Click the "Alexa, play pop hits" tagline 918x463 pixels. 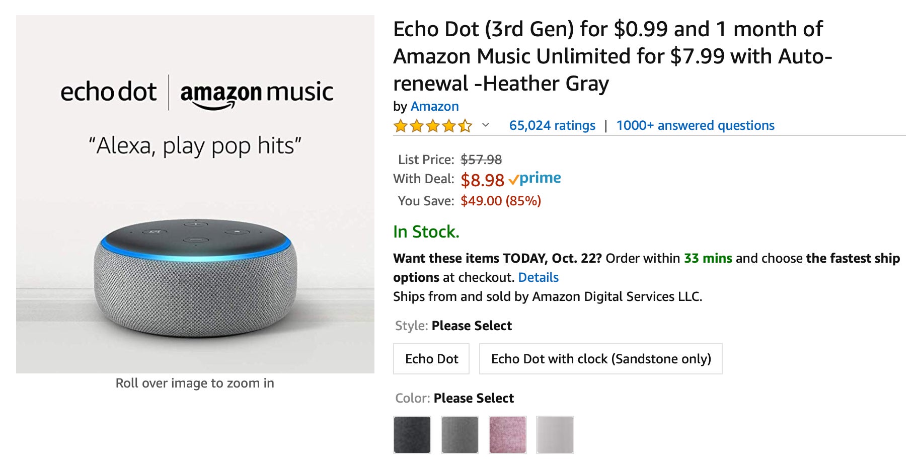[195, 146]
